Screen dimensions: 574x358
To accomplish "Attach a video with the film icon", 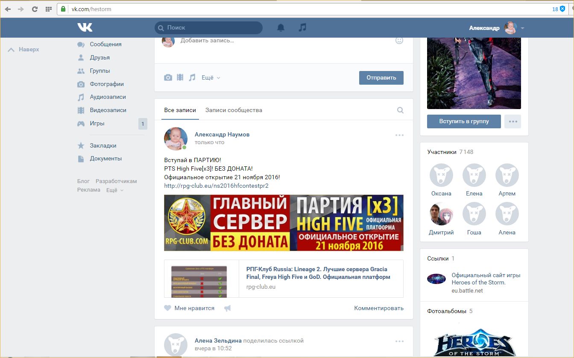I will pyautogui.click(x=180, y=77).
